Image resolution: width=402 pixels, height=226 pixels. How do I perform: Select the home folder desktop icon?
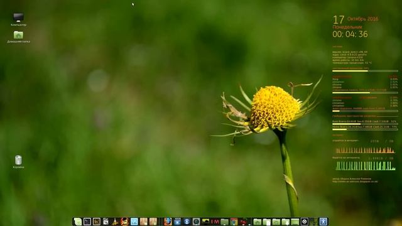18,36
